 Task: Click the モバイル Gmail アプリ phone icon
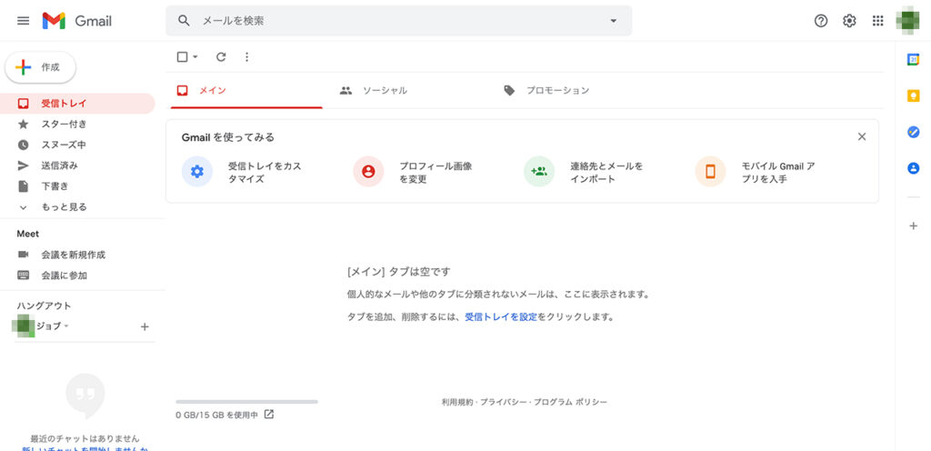pyautogui.click(x=710, y=172)
